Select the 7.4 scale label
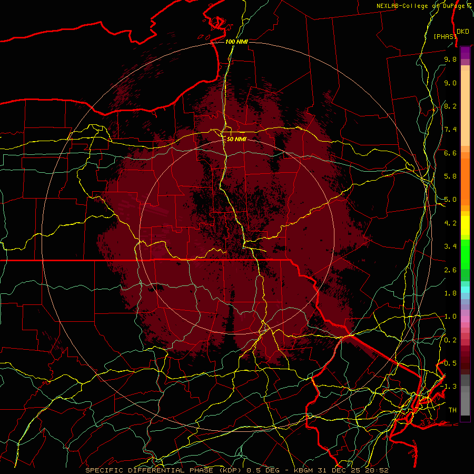474x474 pixels. tap(450, 130)
